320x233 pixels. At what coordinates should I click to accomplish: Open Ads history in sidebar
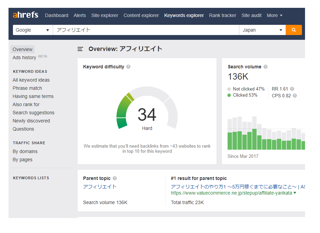24,57
